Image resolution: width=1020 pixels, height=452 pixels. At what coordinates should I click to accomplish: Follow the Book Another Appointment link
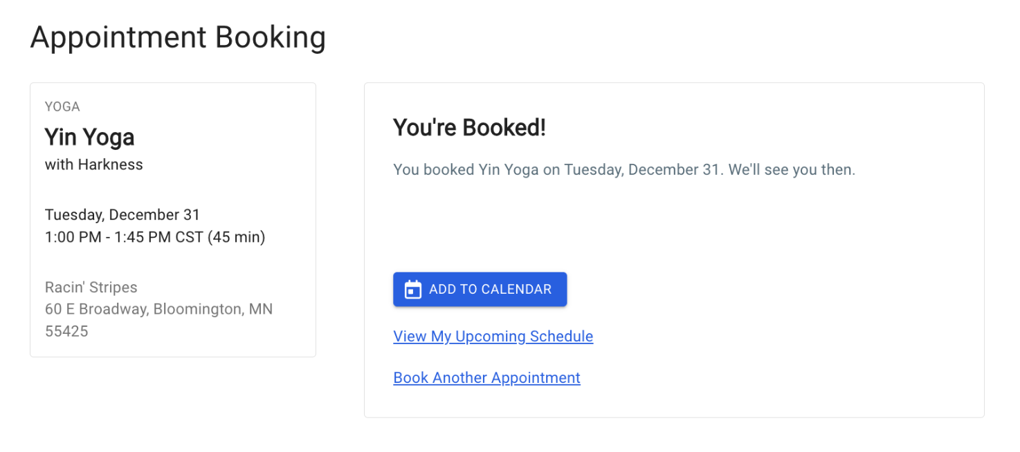tap(486, 378)
